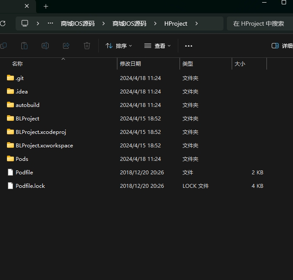Click the .git folder icon
Screen dimensions: 293x280
10,78
